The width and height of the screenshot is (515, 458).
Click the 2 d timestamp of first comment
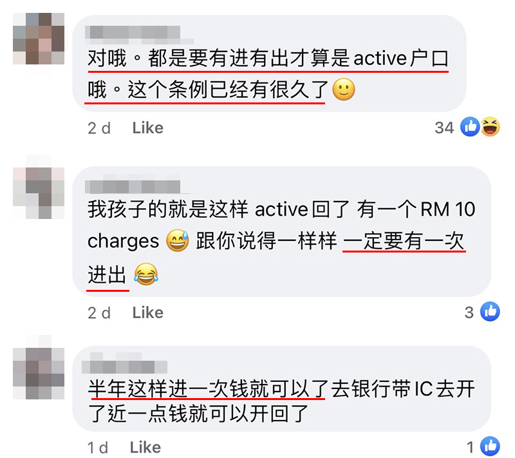[99, 128]
